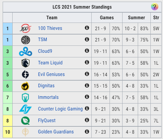Click the Cloud9 logo image
Screen dimensions: 163x139
[x=26, y=51]
